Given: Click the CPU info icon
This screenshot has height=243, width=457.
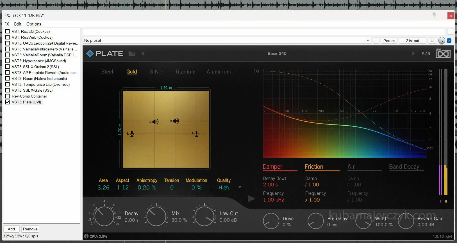Looking at the screenshot, I should pos(86,236).
